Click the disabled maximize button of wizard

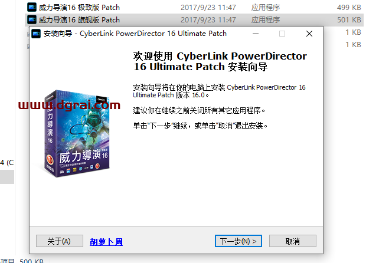click(x=282, y=34)
